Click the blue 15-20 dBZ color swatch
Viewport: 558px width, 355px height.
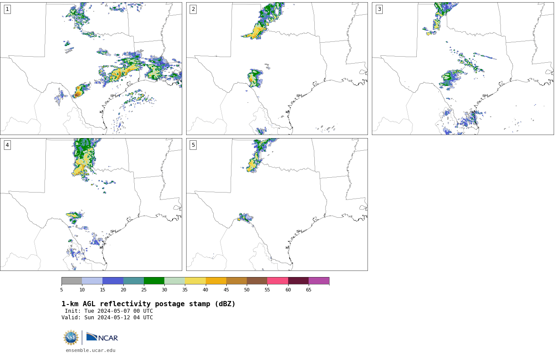point(113,281)
